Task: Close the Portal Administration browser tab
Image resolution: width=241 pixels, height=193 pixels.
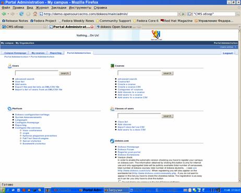Action: pyautogui.click(x=92, y=27)
